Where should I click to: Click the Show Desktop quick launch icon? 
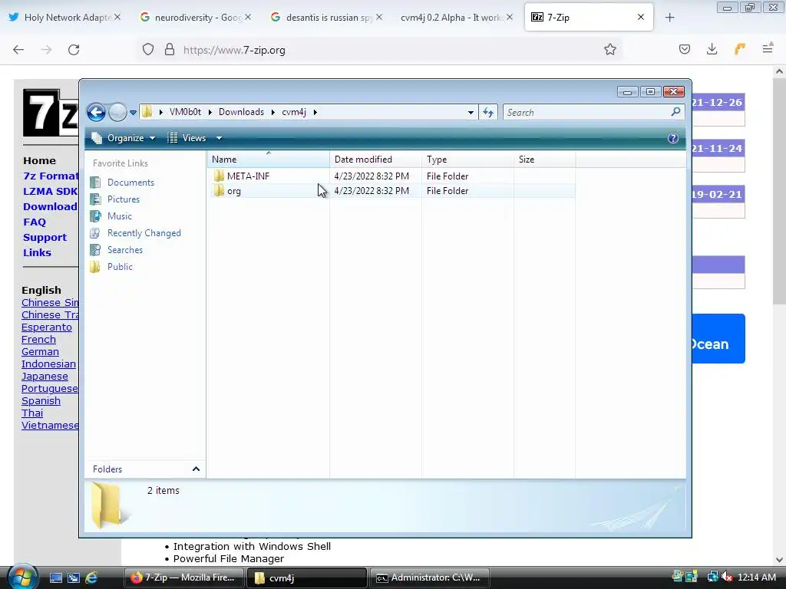point(55,578)
